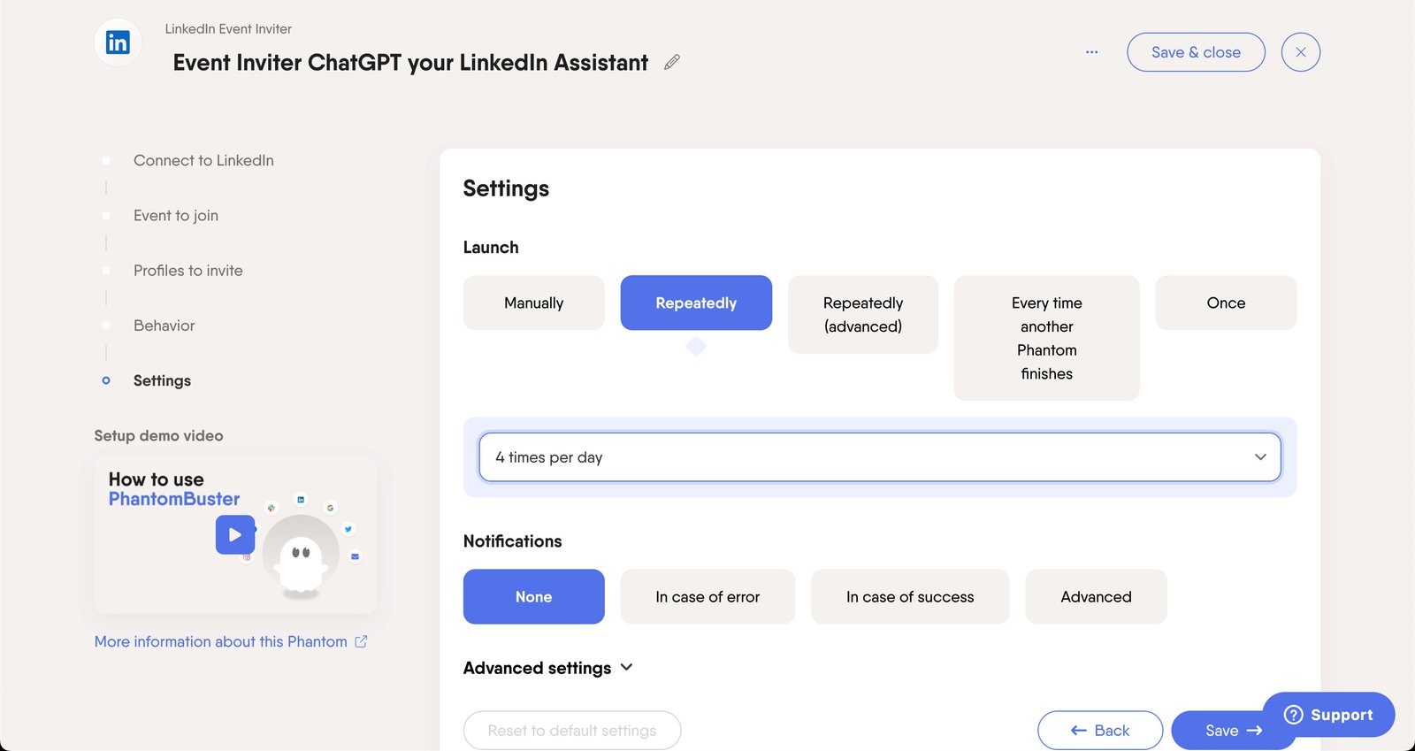Image resolution: width=1415 pixels, height=751 pixels.
Task: Choose Every time another Phantom finishes
Action: pyautogui.click(x=1047, y=338)
